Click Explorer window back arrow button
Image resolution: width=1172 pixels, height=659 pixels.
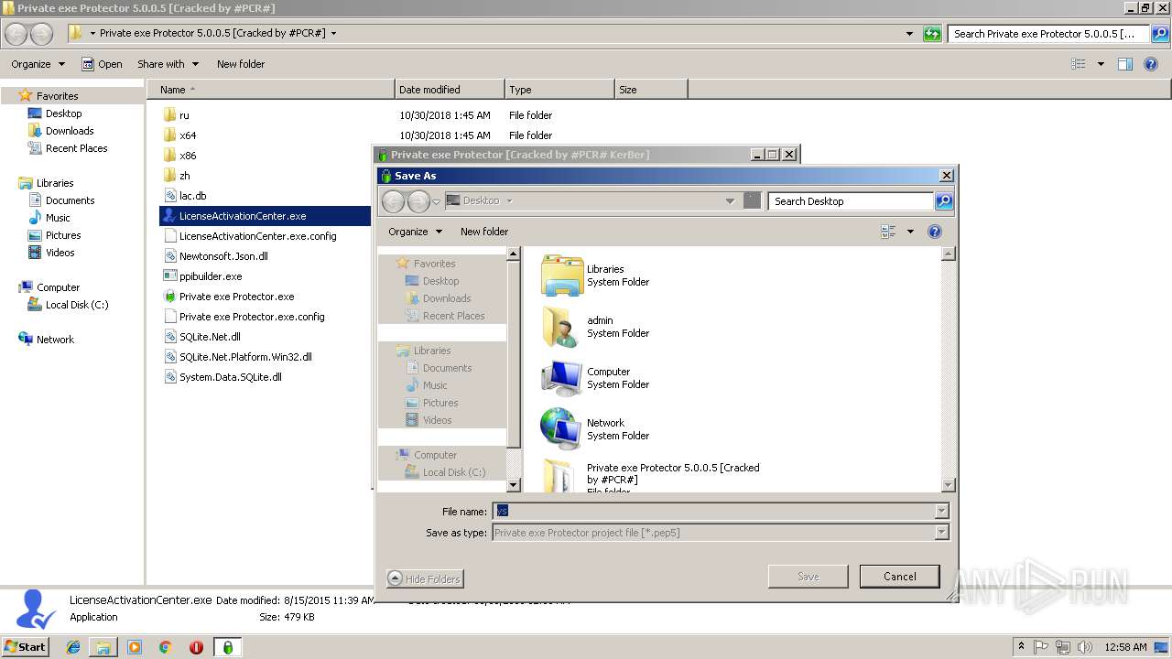coord(16,34)
